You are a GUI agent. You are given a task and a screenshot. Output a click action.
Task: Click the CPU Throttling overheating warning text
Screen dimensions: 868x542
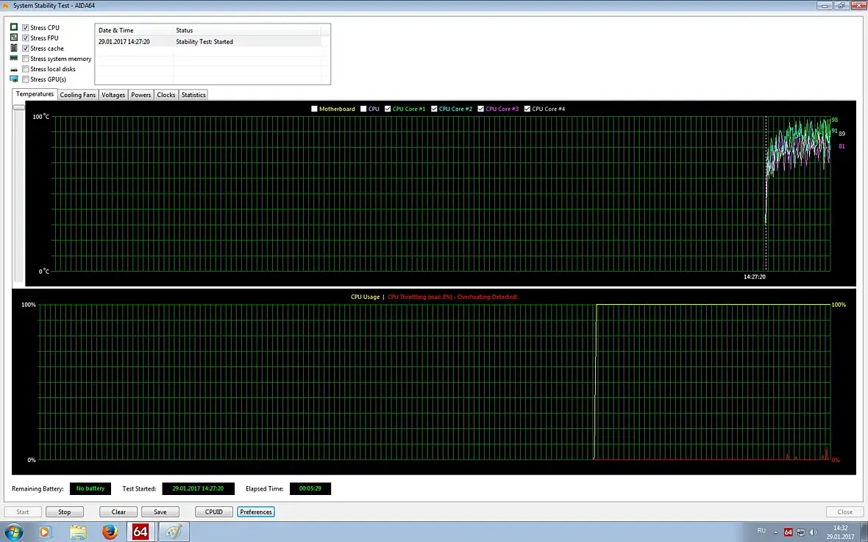(452, 297)
